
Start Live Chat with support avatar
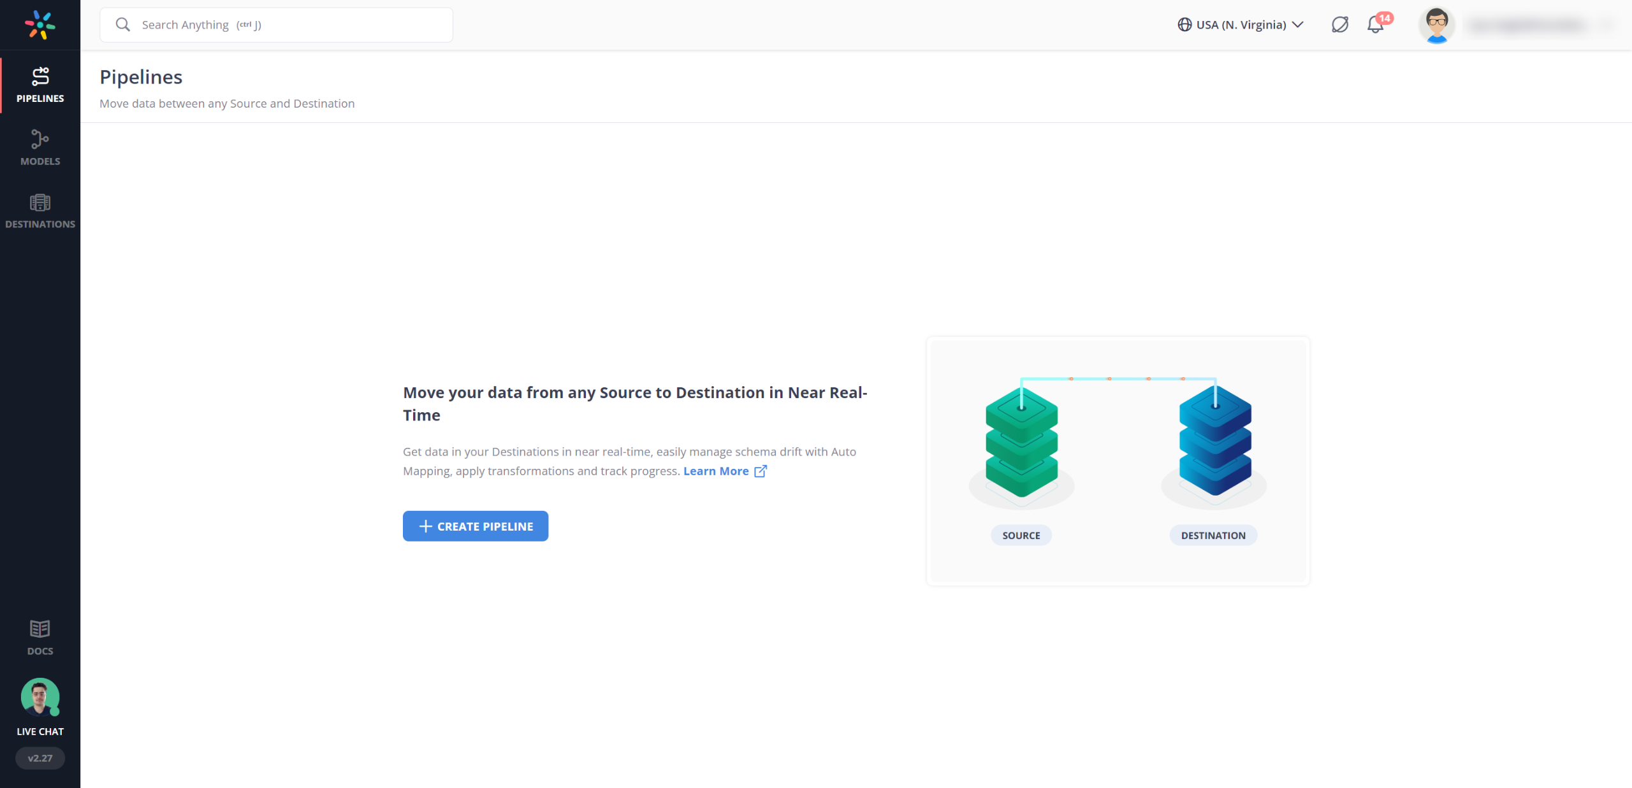tap(40, 698)
